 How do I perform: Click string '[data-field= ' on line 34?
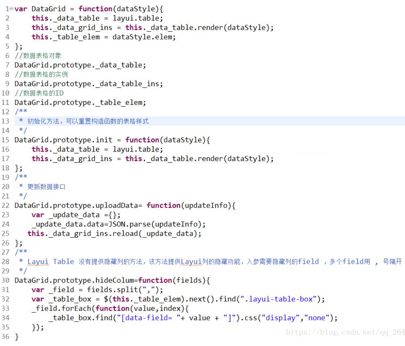point(149,318)
